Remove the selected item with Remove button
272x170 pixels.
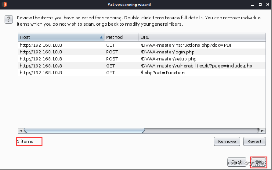227,142
